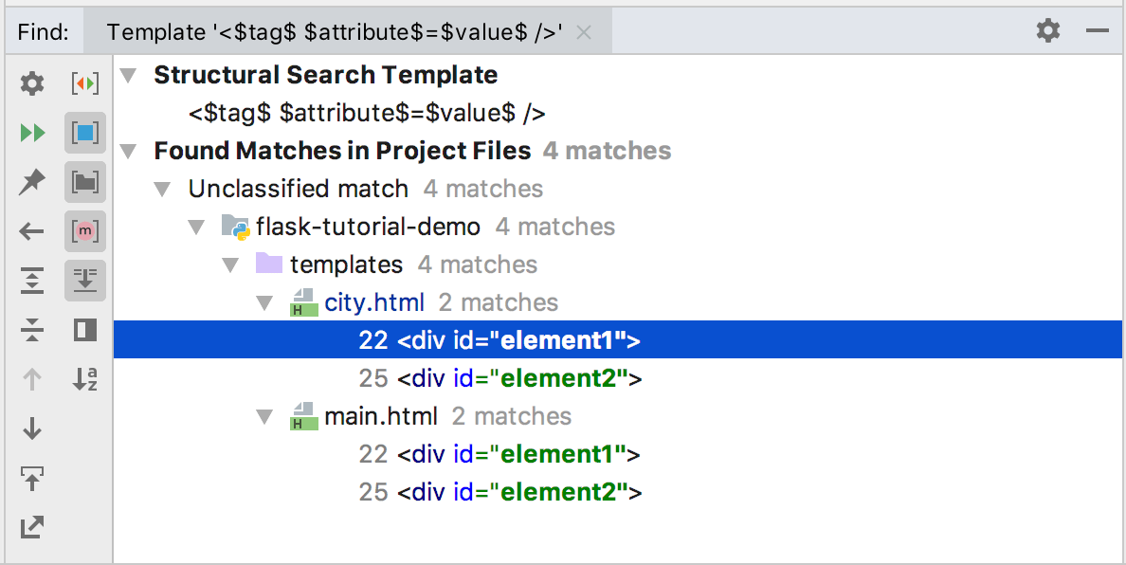Jump to source with the up-arrow icon

pyautogui.click(x=31, y=479)
